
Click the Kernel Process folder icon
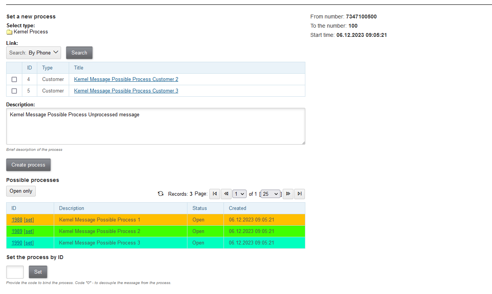pyautogui.click(x=10, y=32)
